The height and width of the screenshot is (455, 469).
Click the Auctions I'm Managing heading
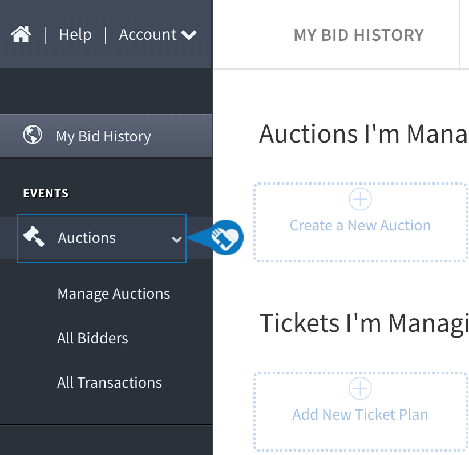[x=363, y=133]
